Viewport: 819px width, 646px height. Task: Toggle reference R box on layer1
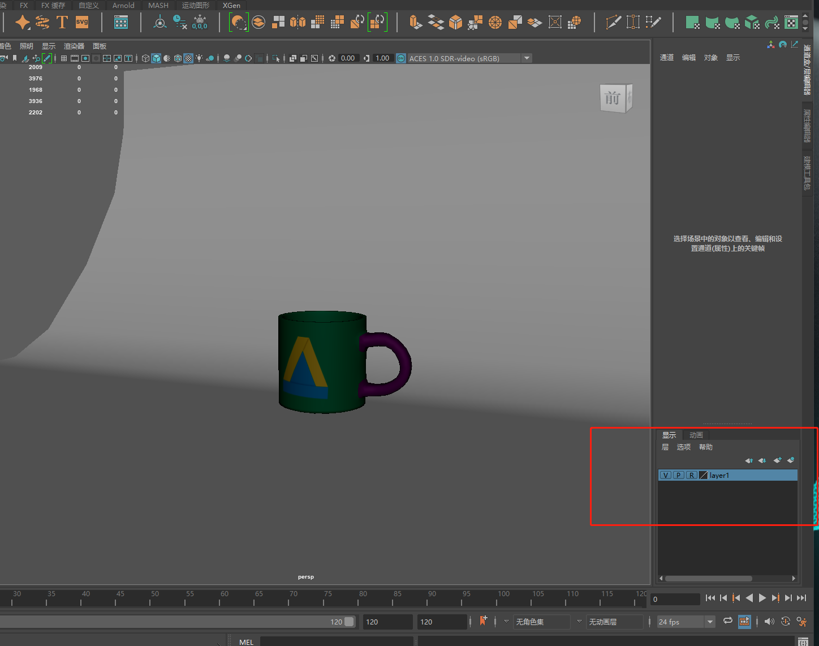[692, 475]
